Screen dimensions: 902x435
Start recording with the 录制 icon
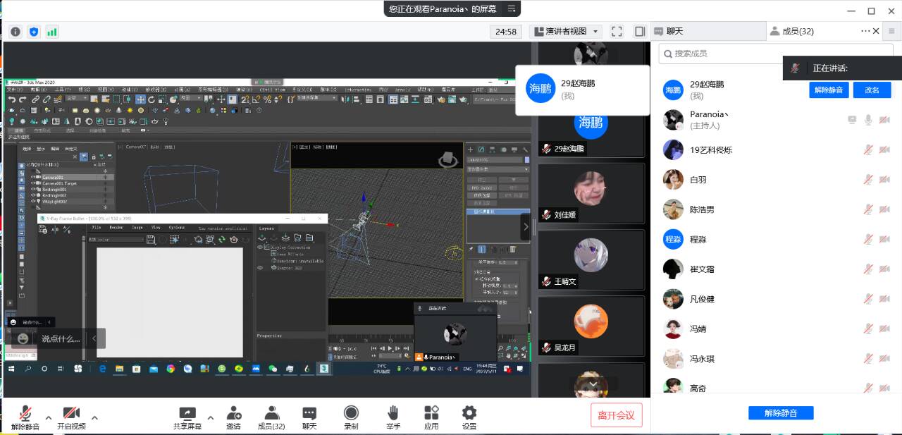coord(351,417)
